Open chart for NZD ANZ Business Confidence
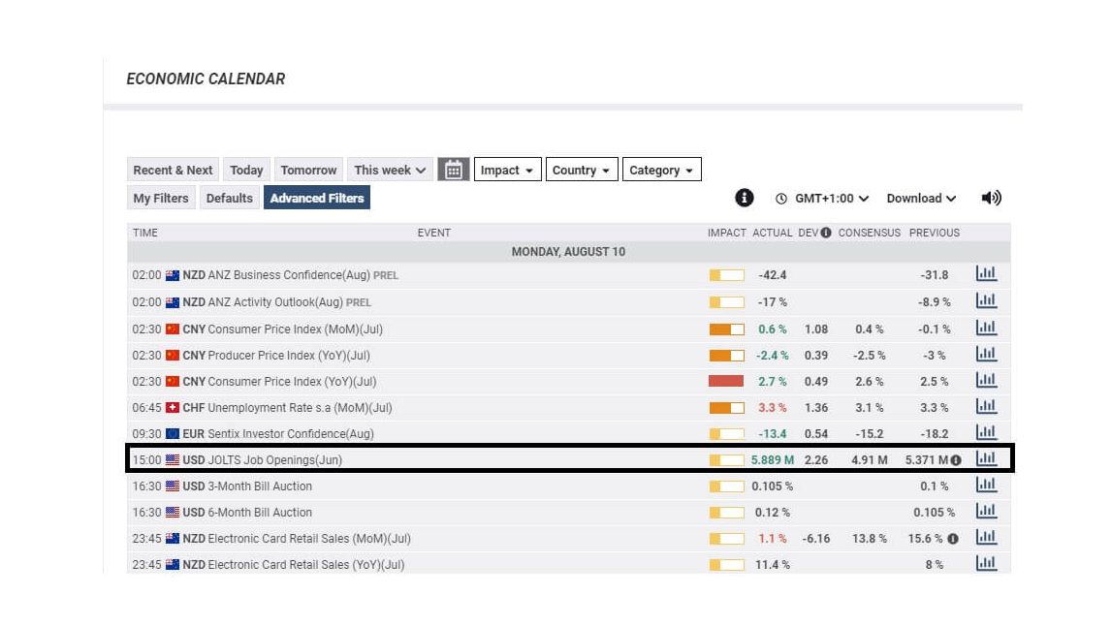The height and width of the screenshot is (627, 1112). (987, 274)
